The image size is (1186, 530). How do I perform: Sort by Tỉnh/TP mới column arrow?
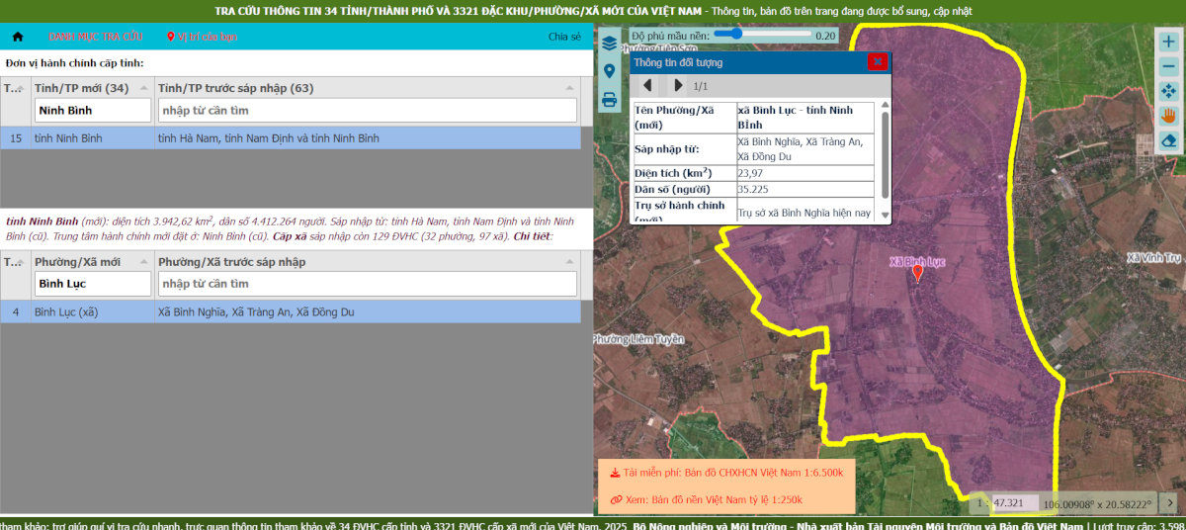click(144, 88)
